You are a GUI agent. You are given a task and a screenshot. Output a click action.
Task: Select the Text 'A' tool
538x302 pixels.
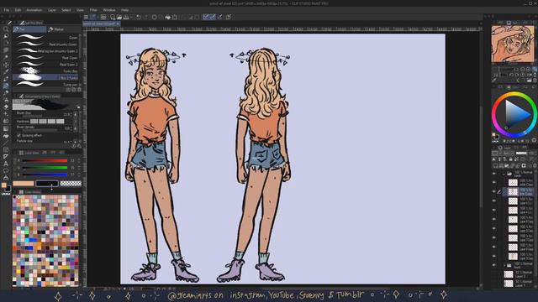click(6, 164)
